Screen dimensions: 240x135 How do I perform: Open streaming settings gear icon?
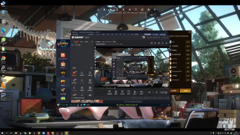[x=157, y=92]
